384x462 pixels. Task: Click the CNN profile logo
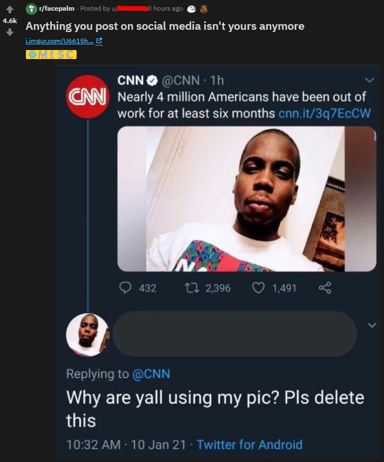point(87,96)
